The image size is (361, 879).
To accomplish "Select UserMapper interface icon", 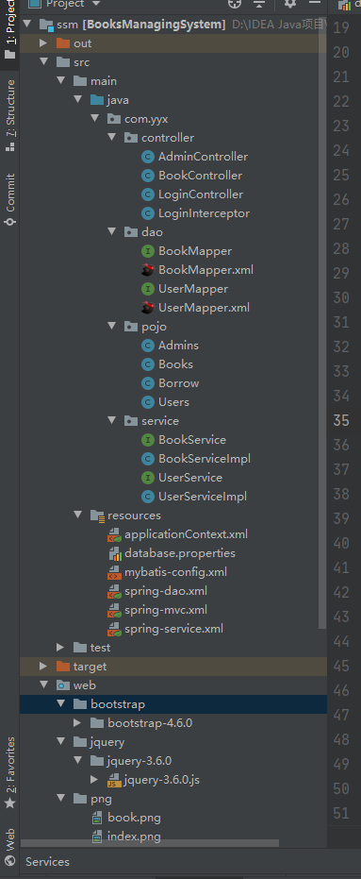I will click(148, 289).
